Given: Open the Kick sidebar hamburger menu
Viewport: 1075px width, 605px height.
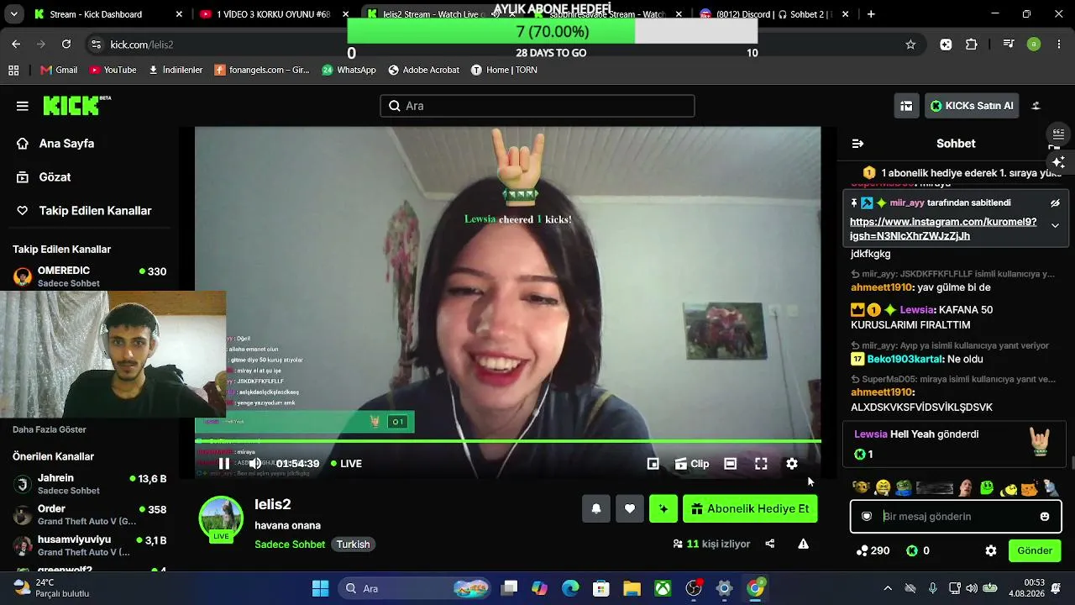Looking at the screenshot, I should click(23, 106).
